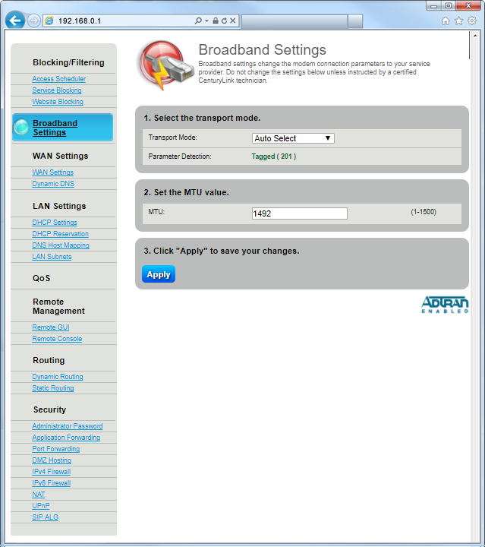
Task: Open the browser home icon
Action: pos(446,21)
